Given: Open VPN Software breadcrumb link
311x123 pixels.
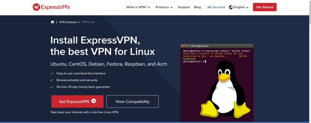Looking at the screenshot, I should click(x=68, y=22).
